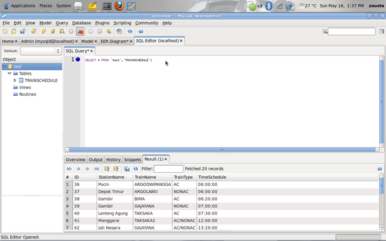Toggle the stop-on-error red icon
The width and height of the screenshot is (386, 241).
[80, 31]
